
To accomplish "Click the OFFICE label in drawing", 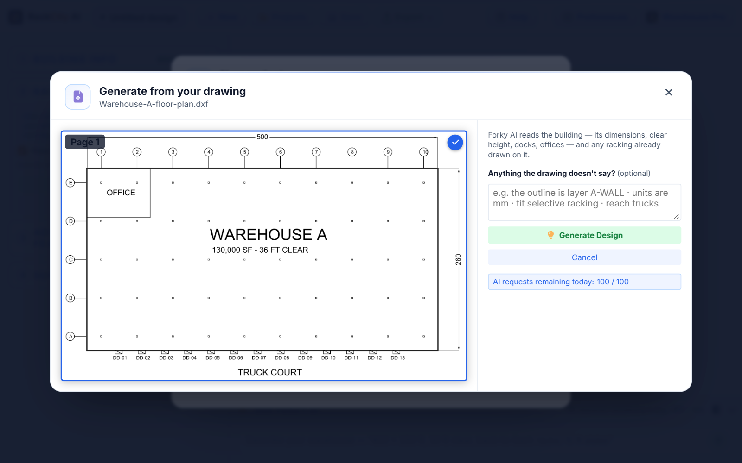I will [x=121, y=193].
